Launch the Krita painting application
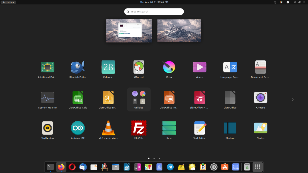308x173 pixels. 169,68
